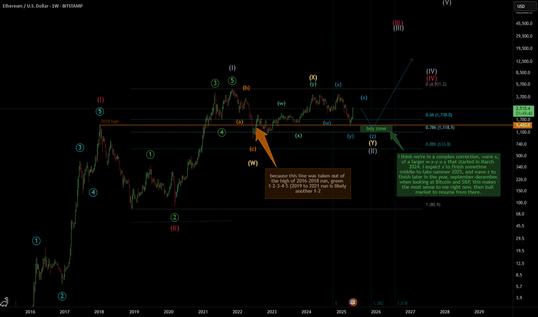Click the red (IV) projected wave label
Viewport: 538px width, 317px height.
pos(432,78)
